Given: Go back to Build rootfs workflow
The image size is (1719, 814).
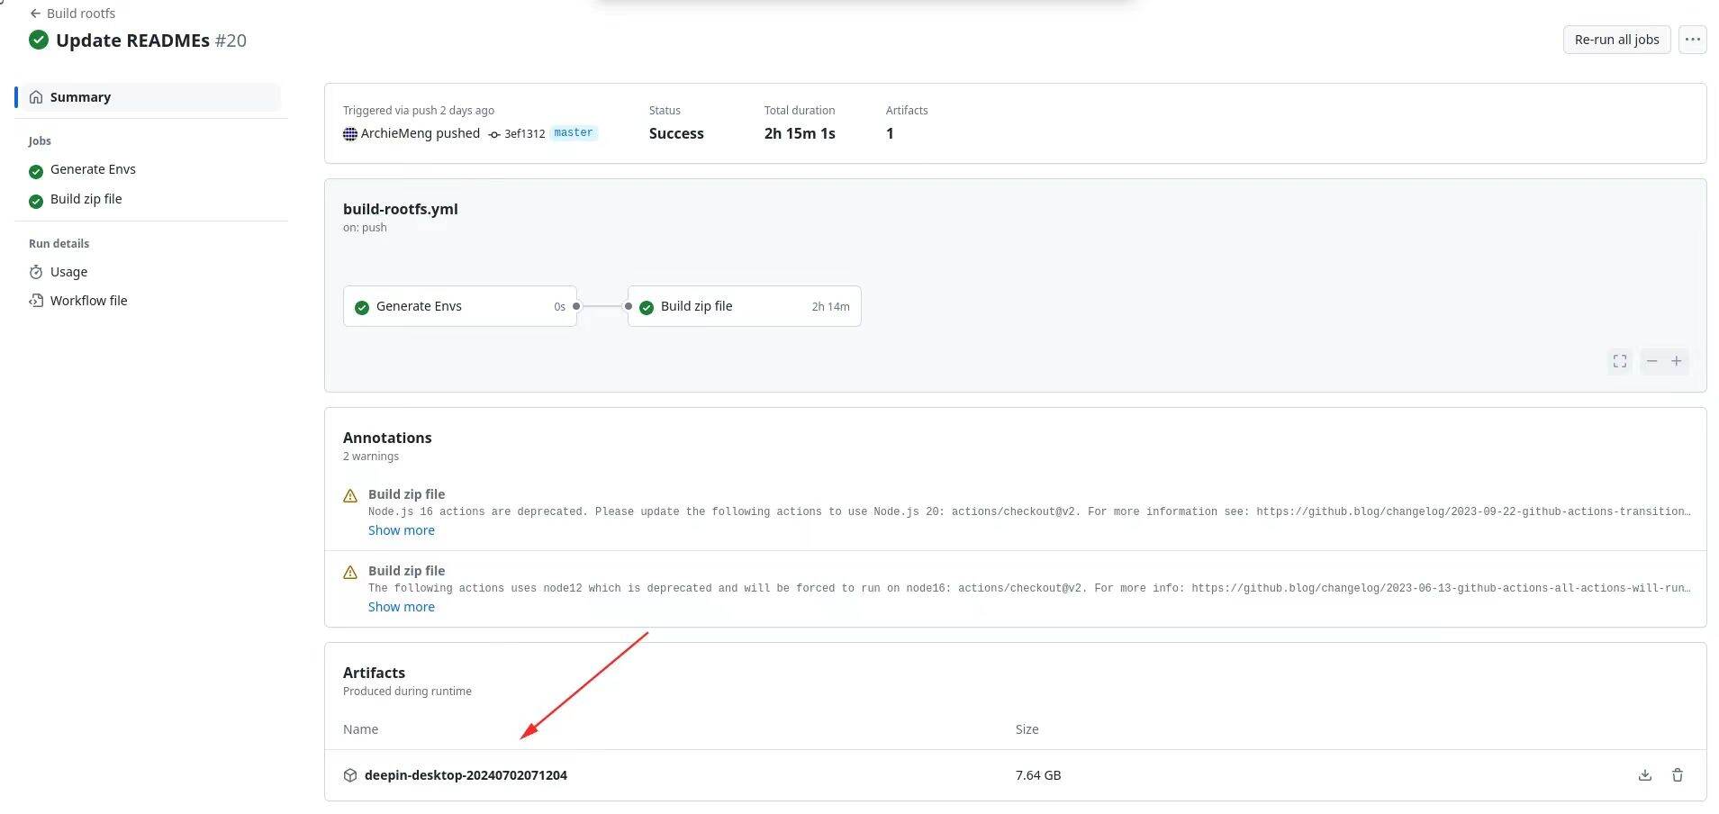Looking at the screenshot, I should click(x=72, y=14).
